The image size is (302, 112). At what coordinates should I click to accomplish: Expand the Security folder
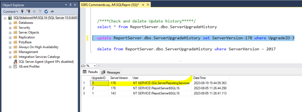pyautogui.click(x=10, y=28)
